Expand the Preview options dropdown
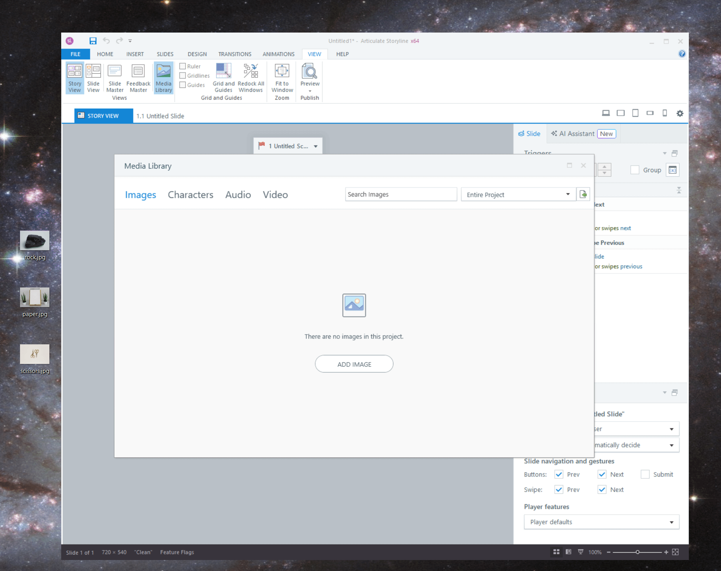This screenshot has width=721, height=571. tap(310, 91)
